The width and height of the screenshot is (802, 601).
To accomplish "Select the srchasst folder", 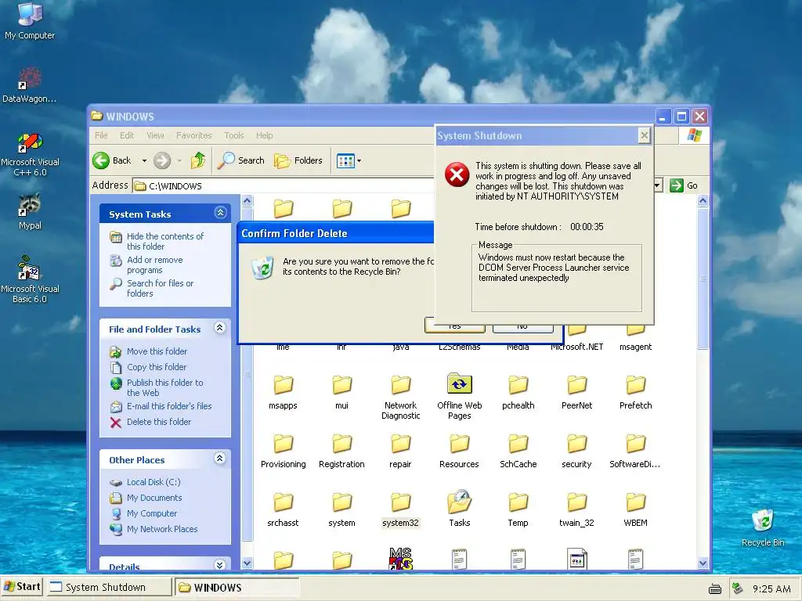I will (283, 509).
